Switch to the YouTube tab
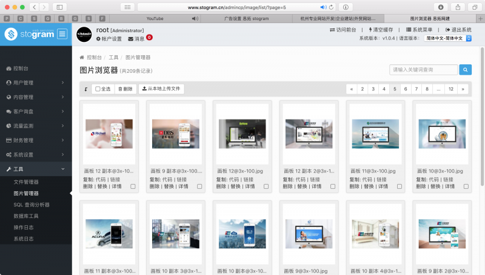This screenshot has width=485, height=275. click(x=155, y=19)
